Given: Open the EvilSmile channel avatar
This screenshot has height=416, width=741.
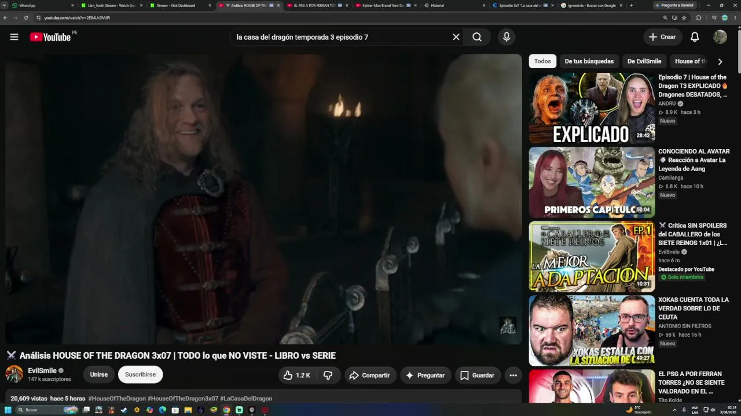Looking at the screenshot, I should pos(14,374).
